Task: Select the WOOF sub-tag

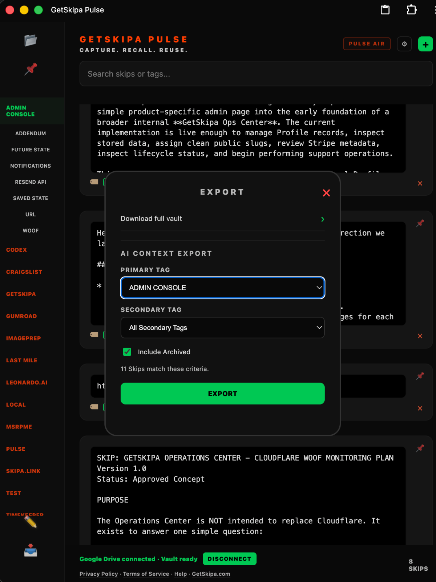Action: [31, 231]
